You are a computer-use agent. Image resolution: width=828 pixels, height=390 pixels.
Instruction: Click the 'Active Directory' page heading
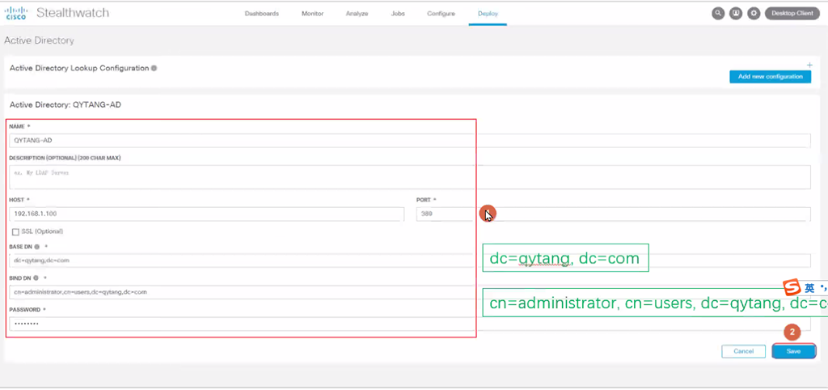pos(39,40)
